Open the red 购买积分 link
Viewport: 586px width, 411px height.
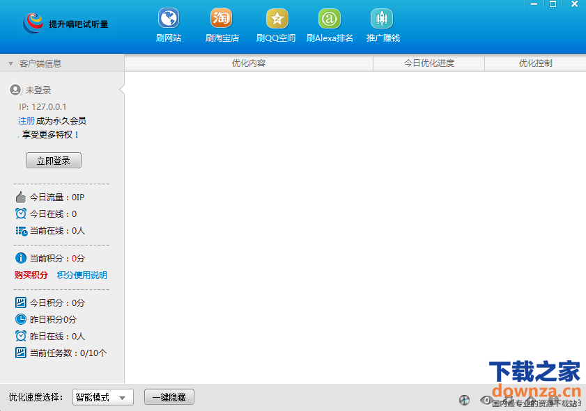click(31, 275)
